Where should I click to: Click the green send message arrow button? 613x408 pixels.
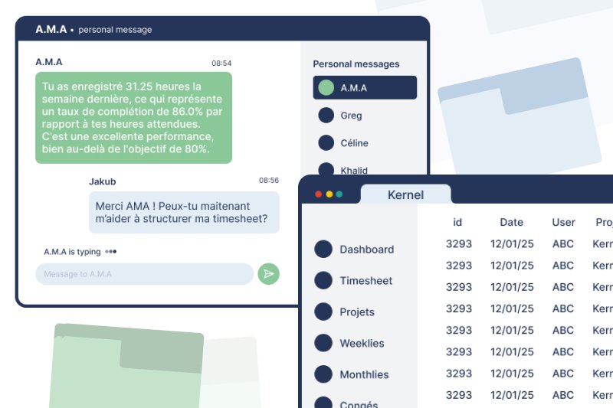(268, 274)
